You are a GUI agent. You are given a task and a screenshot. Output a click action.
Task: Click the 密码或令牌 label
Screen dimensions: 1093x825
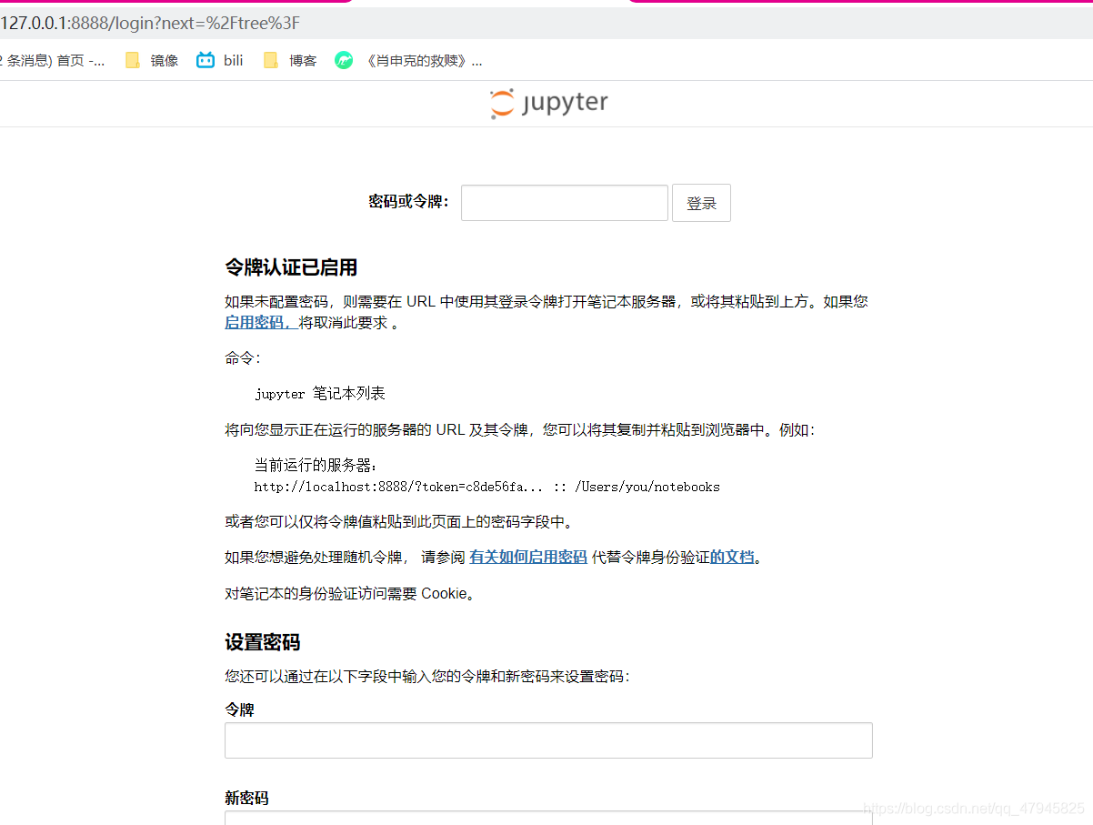[408, 202]
